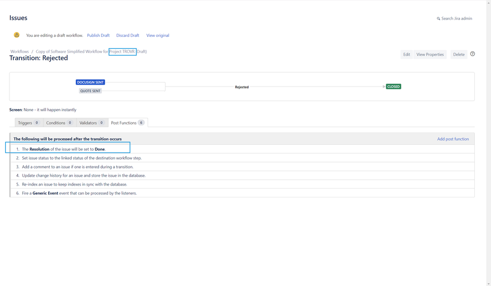Click the Transition: Rejected title

(38, 58)
